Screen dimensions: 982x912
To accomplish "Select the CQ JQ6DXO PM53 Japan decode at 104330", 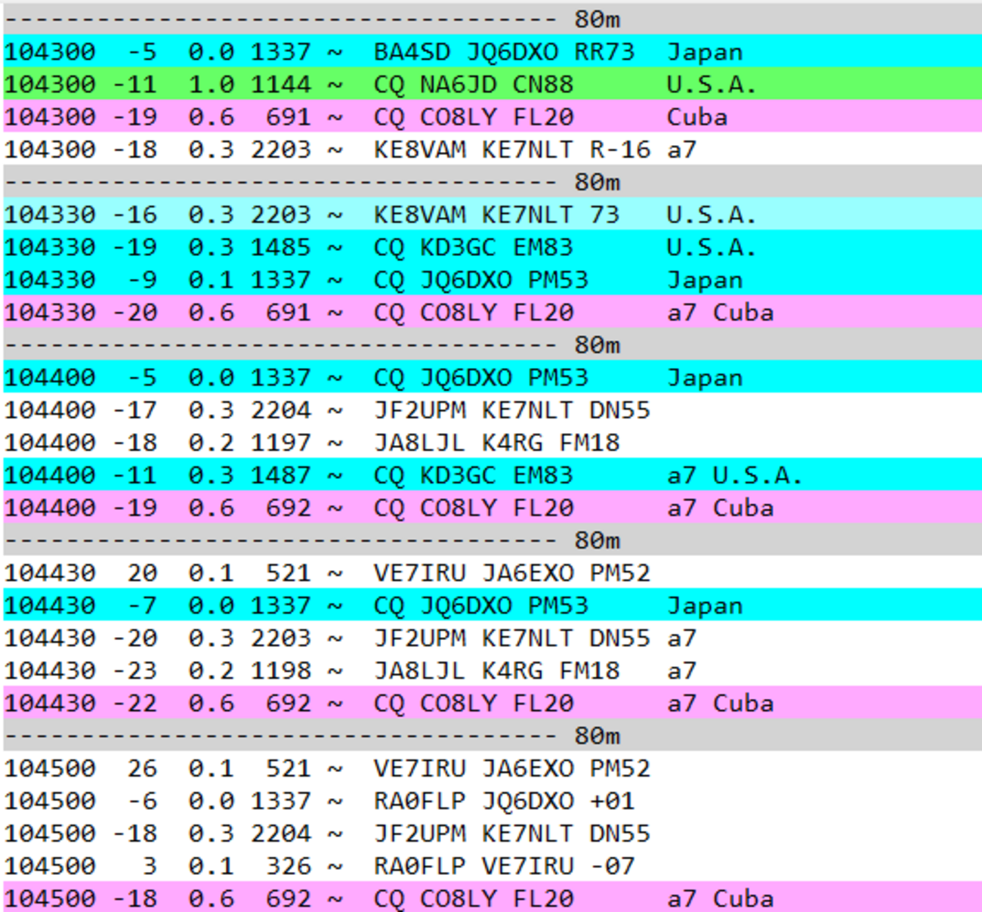I will click(x=491, y=280).
